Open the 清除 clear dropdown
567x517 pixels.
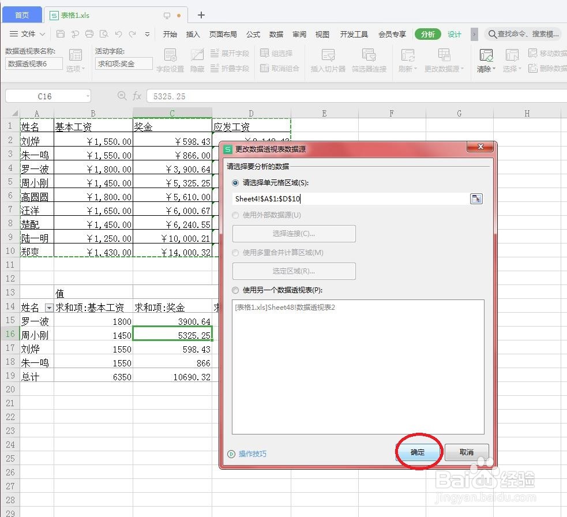click(x=486, y=61)
